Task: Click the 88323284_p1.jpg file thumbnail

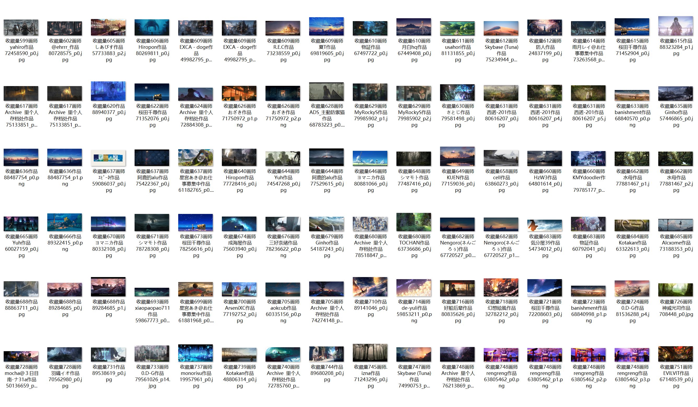Action: 675,26
